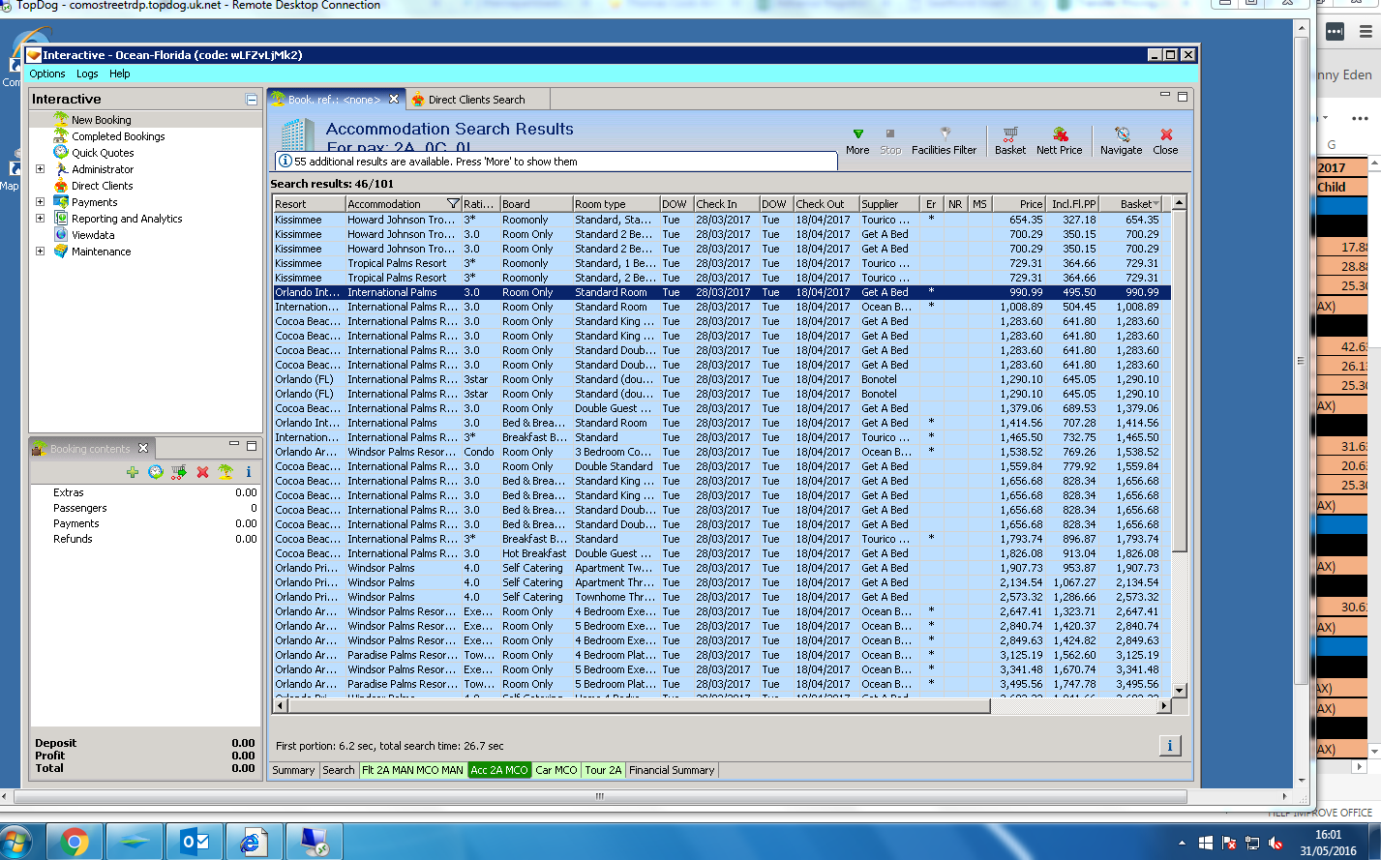Toggle the Nett Price view

(1060, 140)
